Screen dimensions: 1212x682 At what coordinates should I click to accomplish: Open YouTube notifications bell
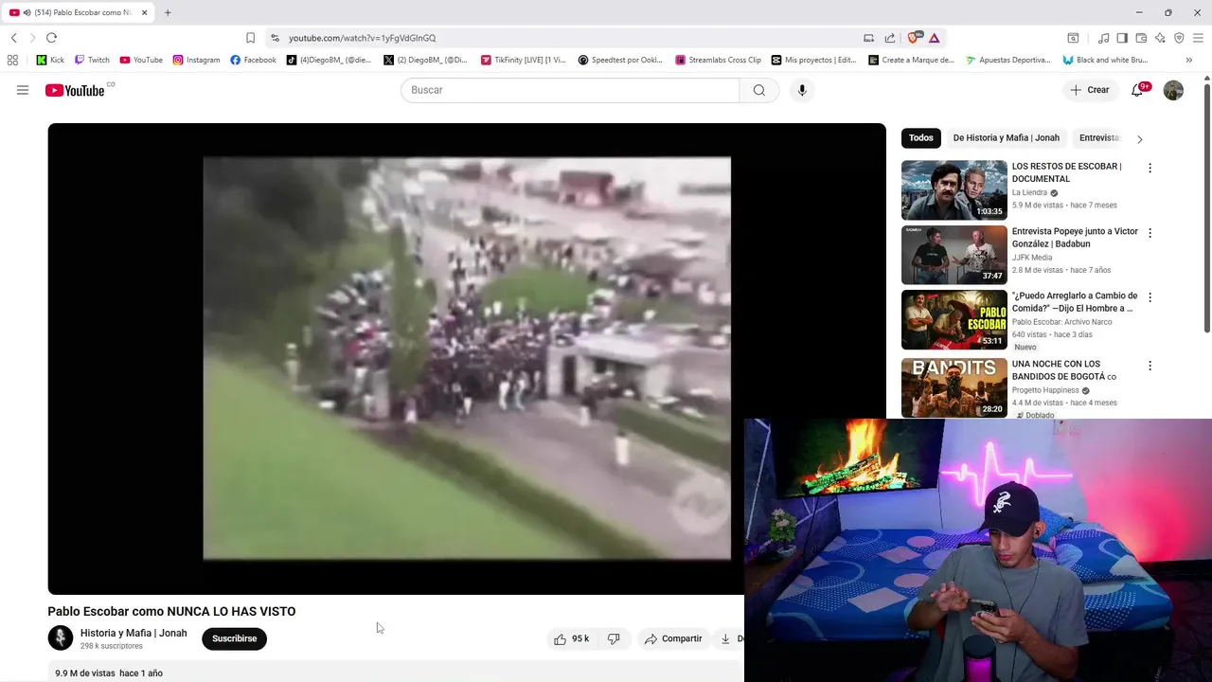[1138, 90]
